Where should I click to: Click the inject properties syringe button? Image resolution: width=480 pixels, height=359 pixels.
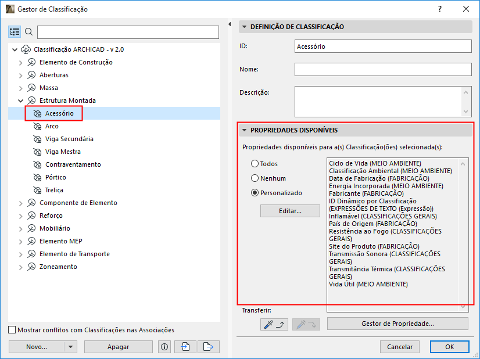[x=306, y=324]
